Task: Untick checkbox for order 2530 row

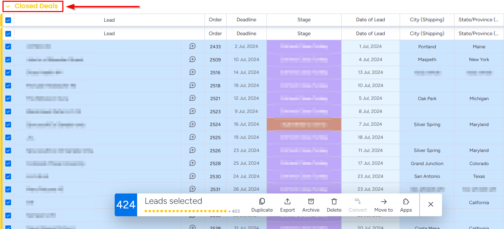Action: pos(8,176)
